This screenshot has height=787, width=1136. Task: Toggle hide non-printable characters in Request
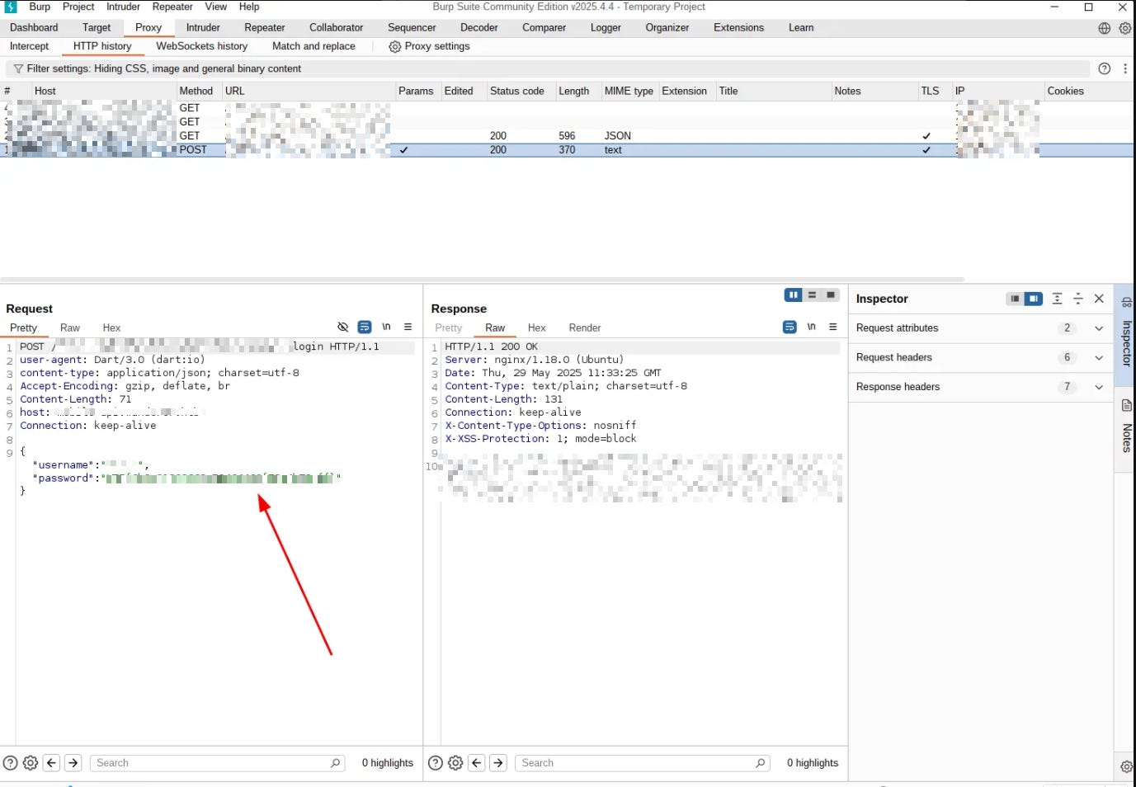pos(343,328)
